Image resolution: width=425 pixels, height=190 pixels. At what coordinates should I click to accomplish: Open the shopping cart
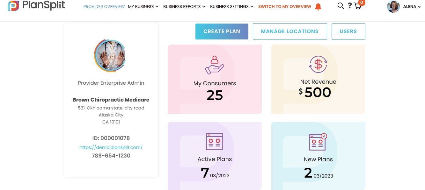coord(358,6)
